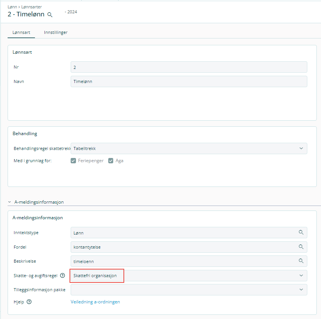
Task: Click the Lønnsarter breadcrumb link
Action: (32, 7)
